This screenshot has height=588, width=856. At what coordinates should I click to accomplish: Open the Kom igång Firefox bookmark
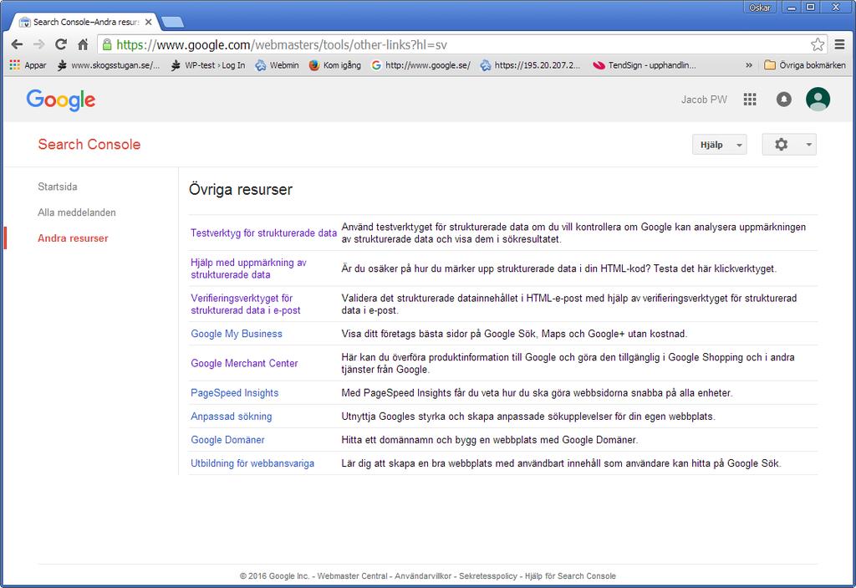pos(334,65)
